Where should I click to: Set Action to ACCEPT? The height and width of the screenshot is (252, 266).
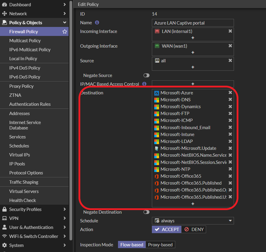tap(166, 230)
